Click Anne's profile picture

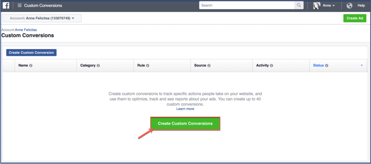[317, 5]
